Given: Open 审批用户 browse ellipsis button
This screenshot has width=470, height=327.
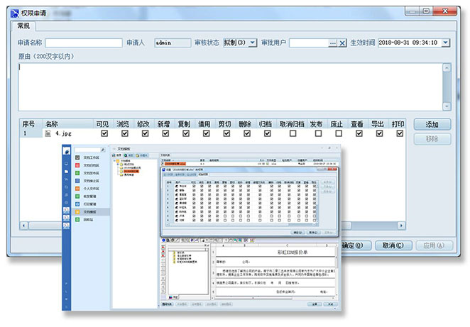Looking at the screenshot, I should click(332, 43).
